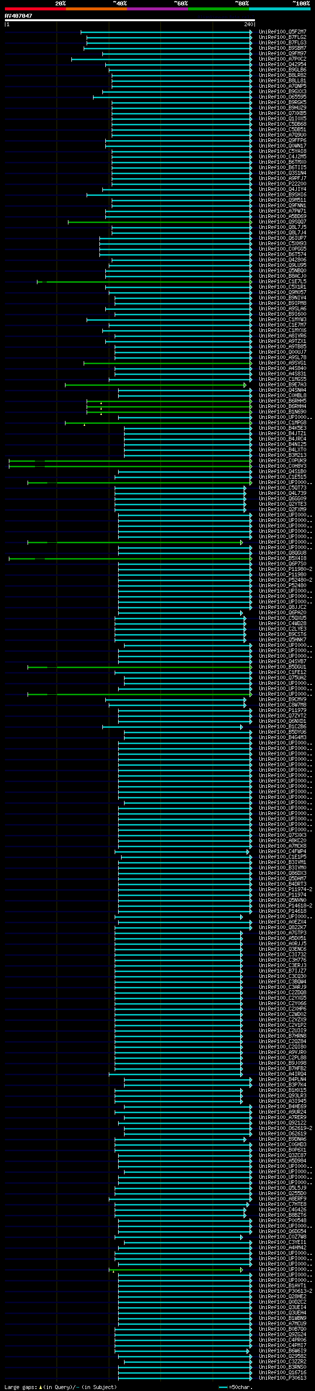Click the green ~80% identity legend segment
This screenshot has width=315, height=1391.
[x=219, y=9]
